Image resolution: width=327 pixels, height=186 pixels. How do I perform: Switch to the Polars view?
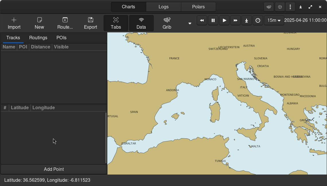pos(198,7)
